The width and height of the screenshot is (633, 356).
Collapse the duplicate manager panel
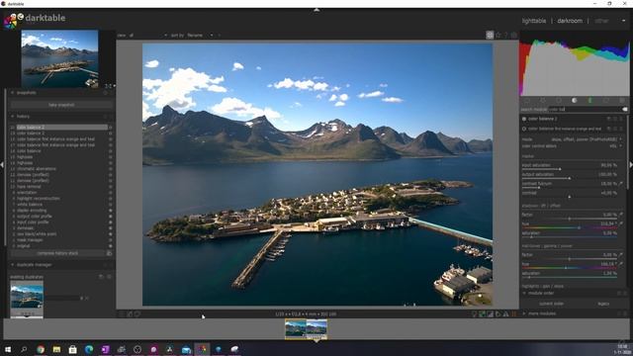(x=13, y=265)
